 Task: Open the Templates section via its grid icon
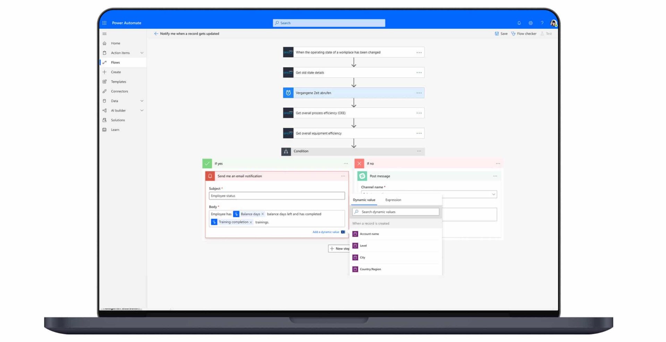coord(104,82)
